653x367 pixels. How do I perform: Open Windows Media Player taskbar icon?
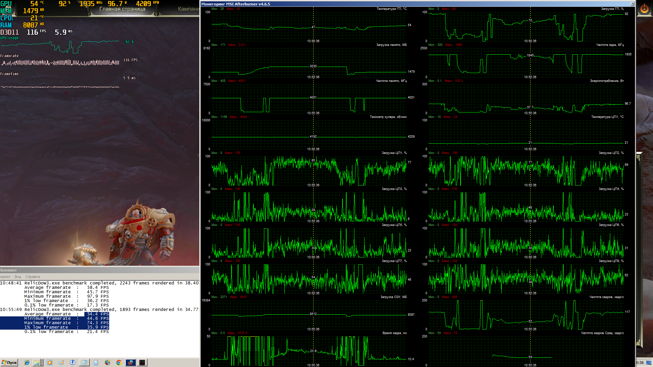[x=50, y=363]
